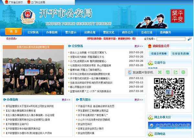Click the save image icon in floating toolbar
Image resolution: width=194 pixels, height=138 pixels.
tap(167, 72)
